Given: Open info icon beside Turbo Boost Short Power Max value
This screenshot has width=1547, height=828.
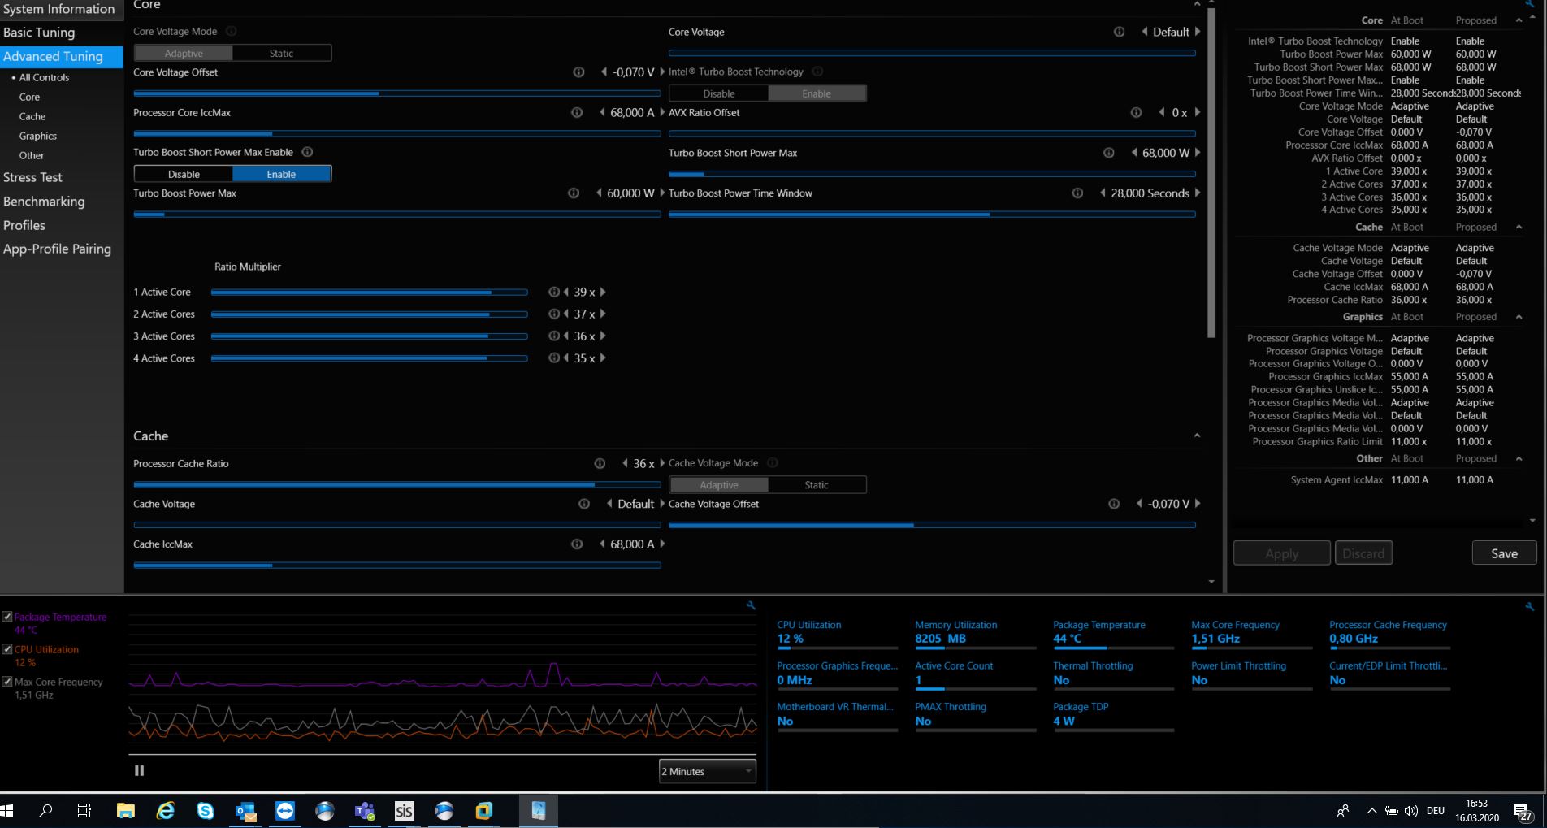Looking at the screenshot, I should click(1108, 153).
